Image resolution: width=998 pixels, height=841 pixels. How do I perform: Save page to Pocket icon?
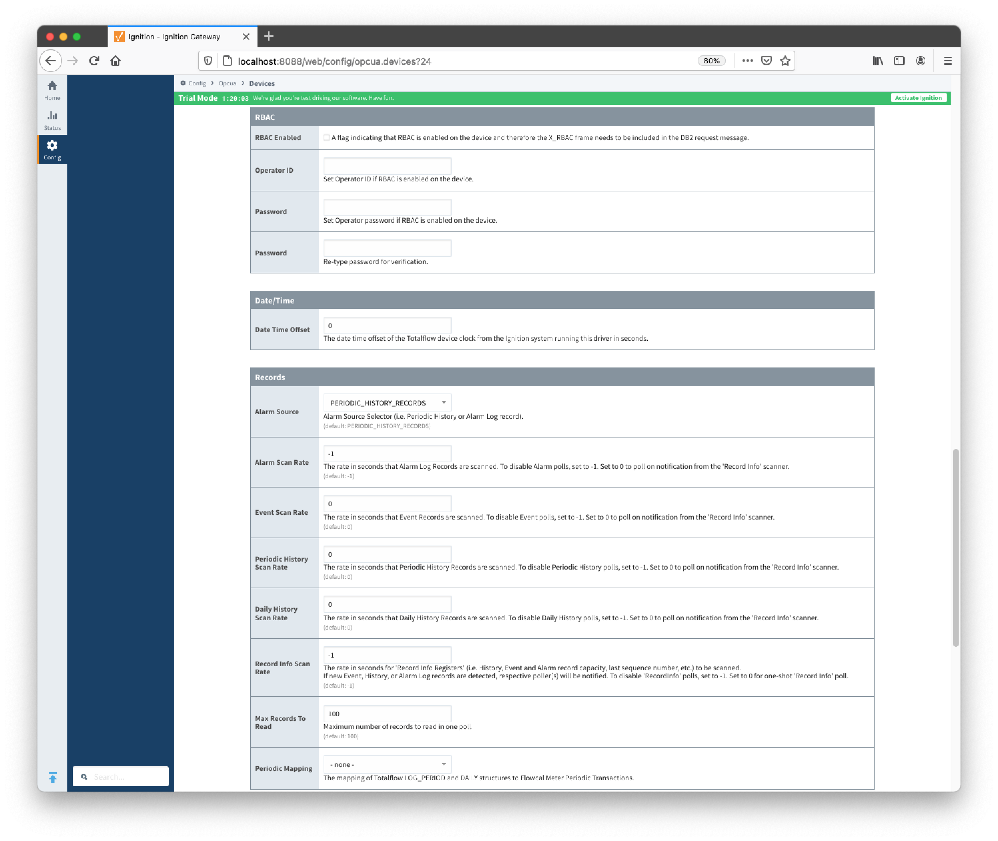[766, 61]
